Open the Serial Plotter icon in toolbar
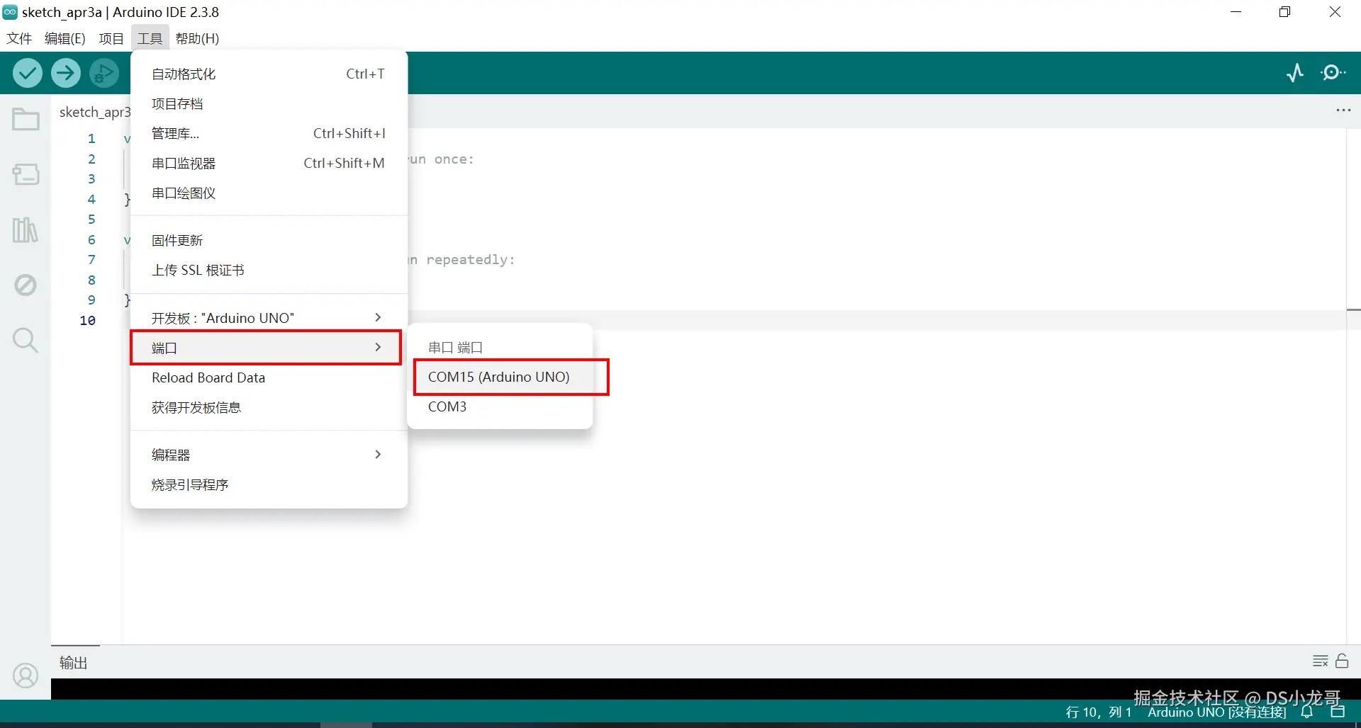 point(1295,73)
